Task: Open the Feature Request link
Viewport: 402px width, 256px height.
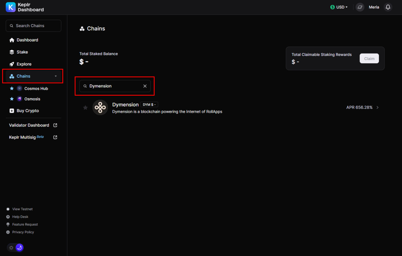Action: 25,225
